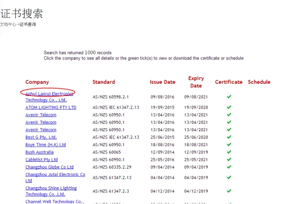View certificate tick for Anhui Lanrui row
The height and width of the screenshot is (204, 292).
click(229, 96)
